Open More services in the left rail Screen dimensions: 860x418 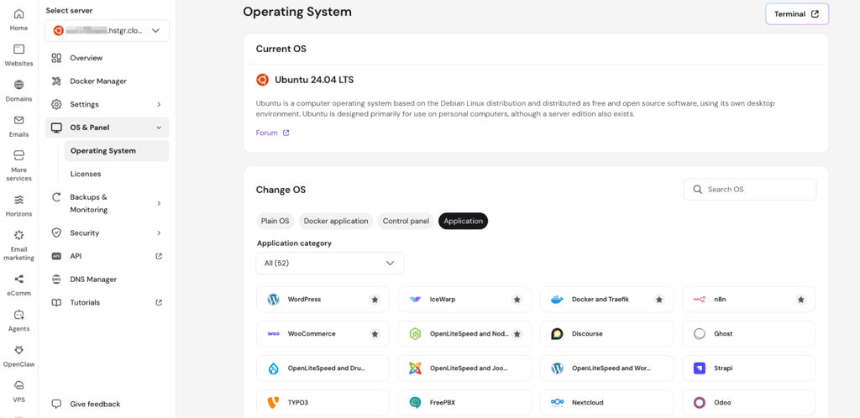coord(18,165)
